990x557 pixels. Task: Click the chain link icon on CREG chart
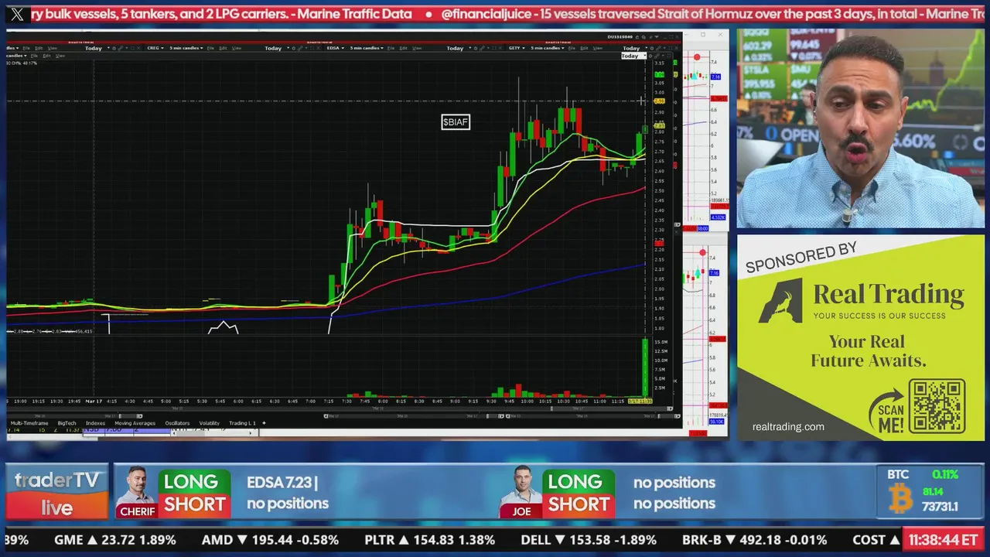pyautogui.click(x=300, y=48)
